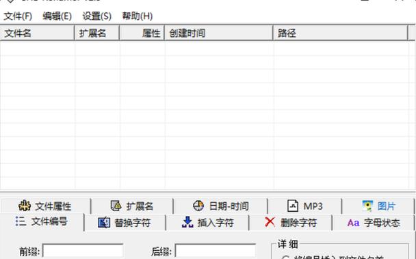Image resolution: width=416 pixels, height=259 pixels.
Task: Focus the 后缀 input field
Action: click(x=215, y=251)
